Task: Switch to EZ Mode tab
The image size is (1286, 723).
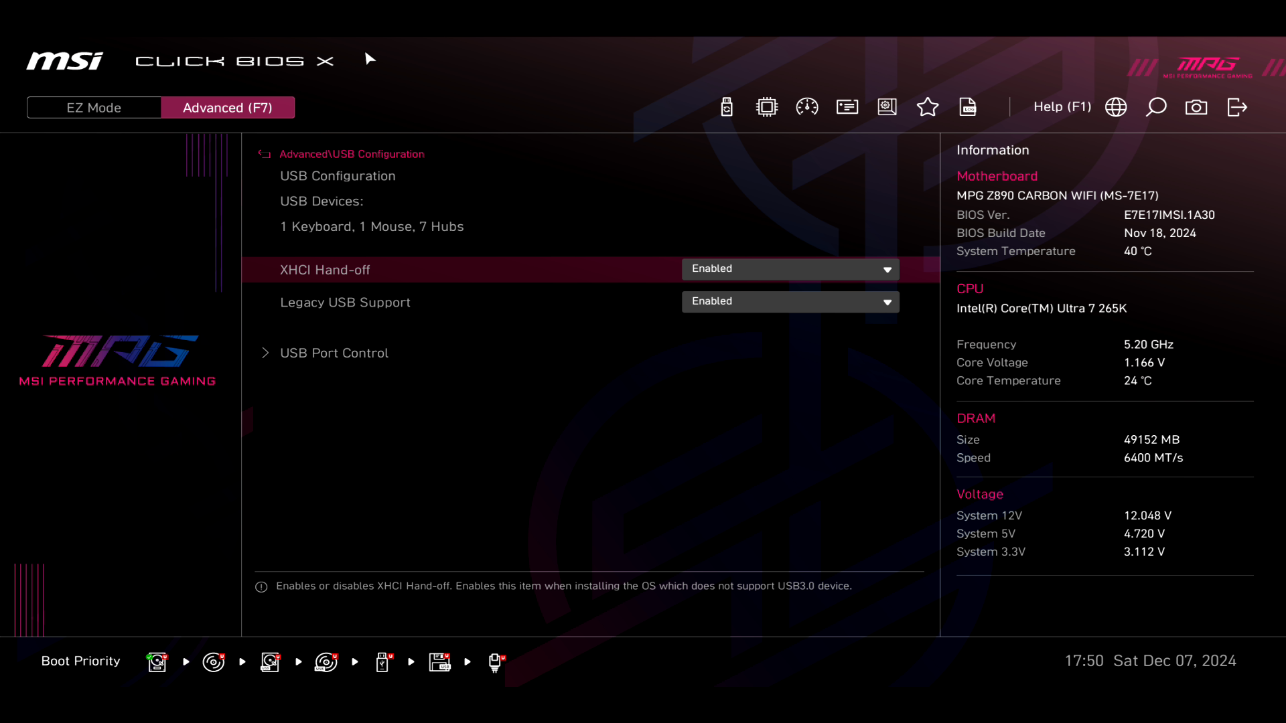Action: pos(94,108)
